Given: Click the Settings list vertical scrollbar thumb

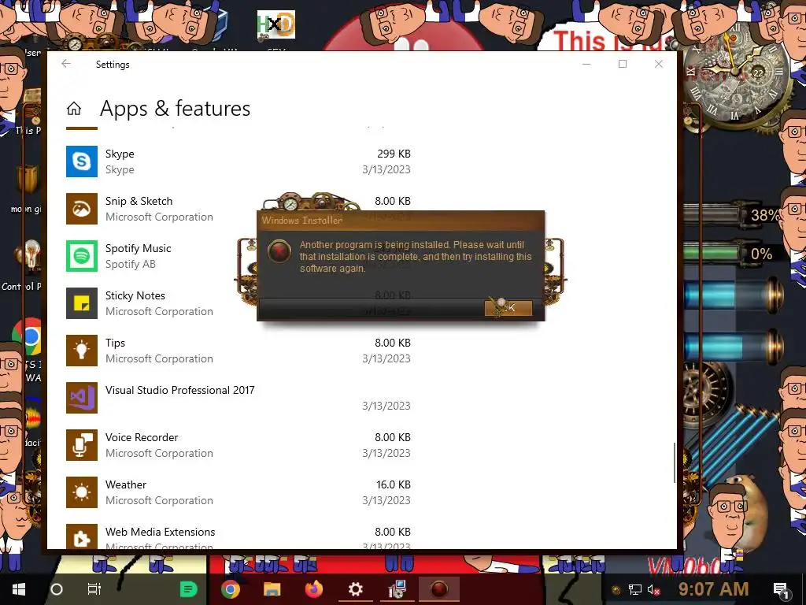Looking at the screenshot, I should point(674,462).
